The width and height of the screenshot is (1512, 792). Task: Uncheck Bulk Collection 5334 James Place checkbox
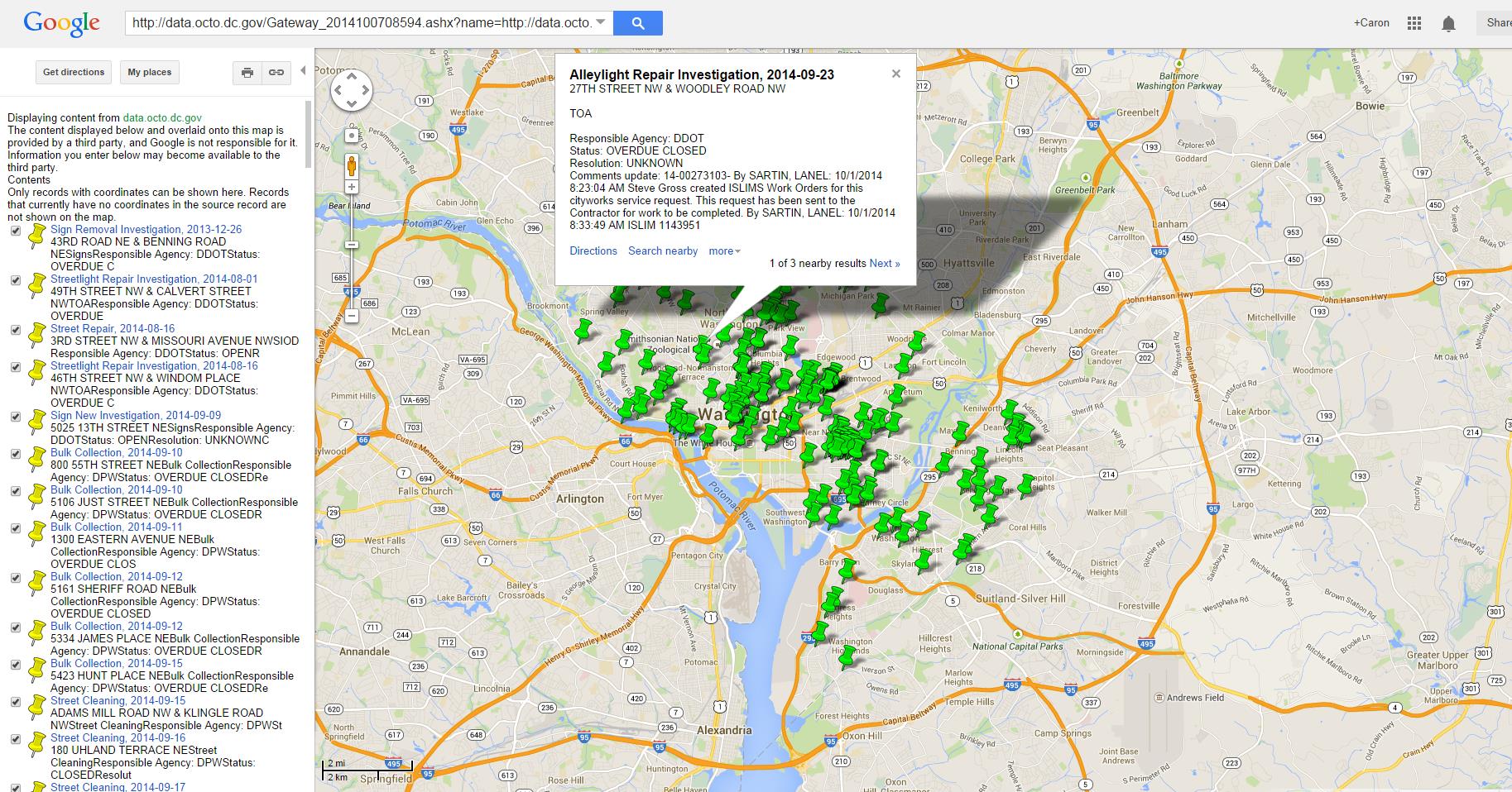[15, 627]
